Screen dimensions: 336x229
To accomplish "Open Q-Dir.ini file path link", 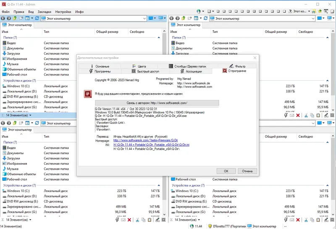I will coord(151,145).
